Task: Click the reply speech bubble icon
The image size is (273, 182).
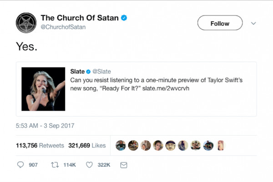Action: click(x=20, y=165)
